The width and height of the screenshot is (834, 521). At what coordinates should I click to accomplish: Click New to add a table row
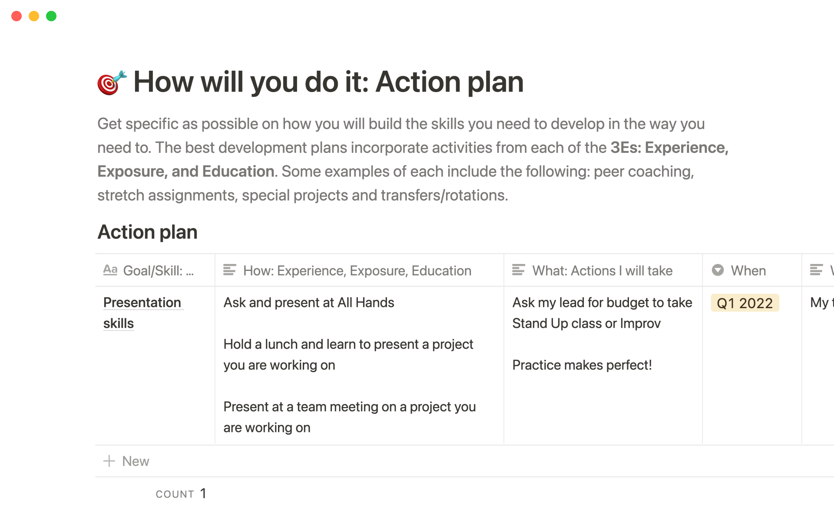click(x=135, y=461)
